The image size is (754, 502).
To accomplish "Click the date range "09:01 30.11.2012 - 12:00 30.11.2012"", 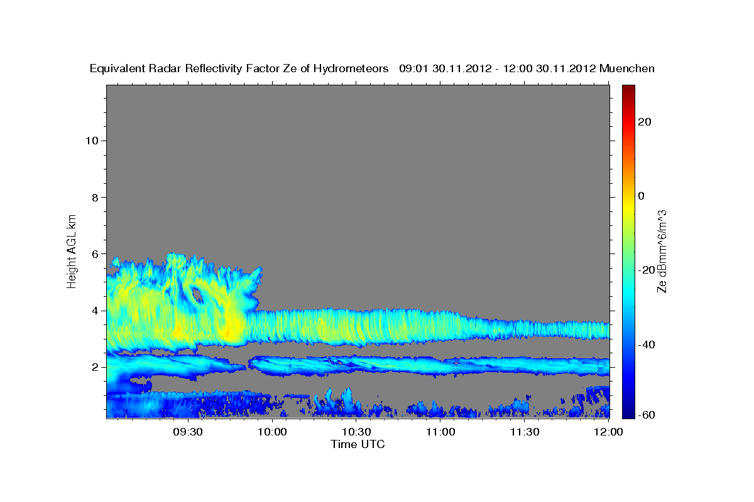I will pyautogui.click(x=498, y=69).
